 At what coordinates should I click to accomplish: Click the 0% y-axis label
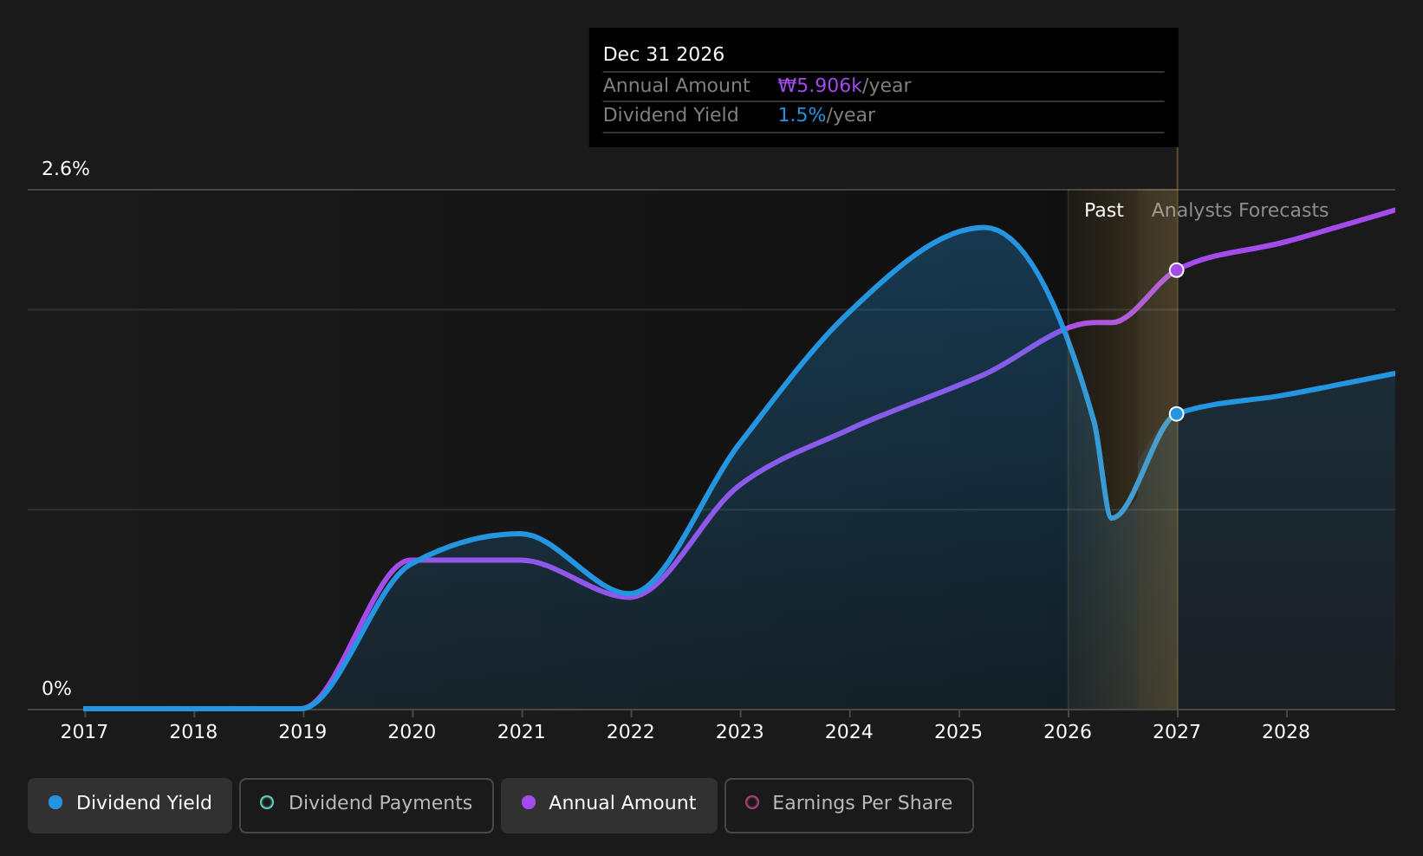[56, 689]
